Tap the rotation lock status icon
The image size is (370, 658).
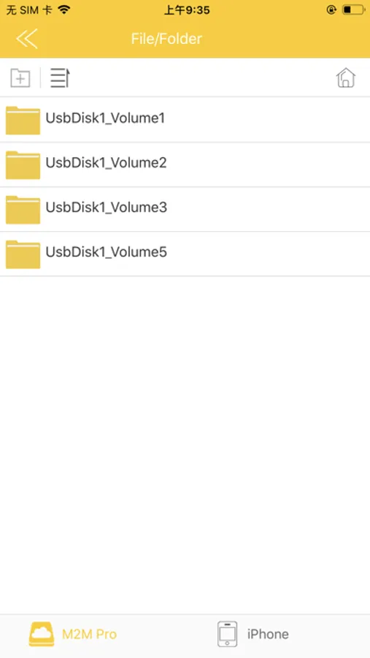[x=331, y=10]
